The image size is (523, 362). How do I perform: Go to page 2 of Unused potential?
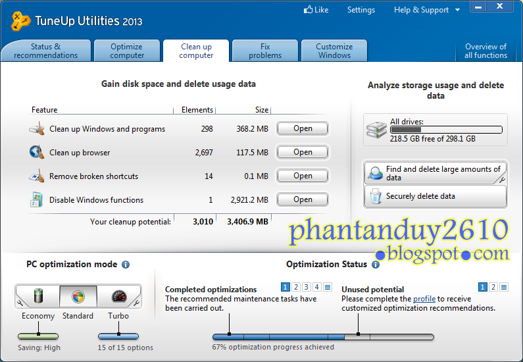tap(493, 287)
